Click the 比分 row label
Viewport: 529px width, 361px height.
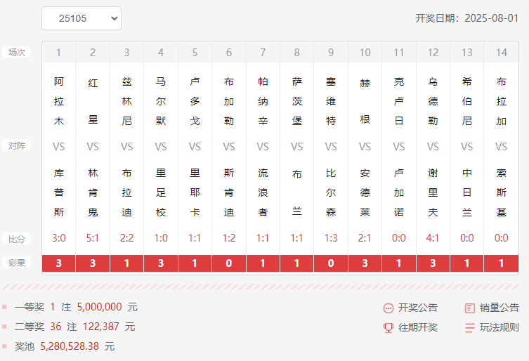pos(16,239)
